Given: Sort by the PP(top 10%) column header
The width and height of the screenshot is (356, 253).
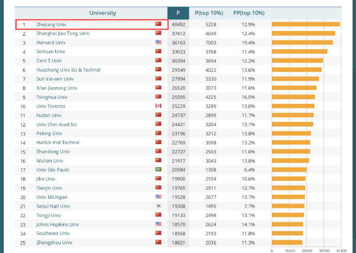Looking at the screenshot, I should 249,13.
